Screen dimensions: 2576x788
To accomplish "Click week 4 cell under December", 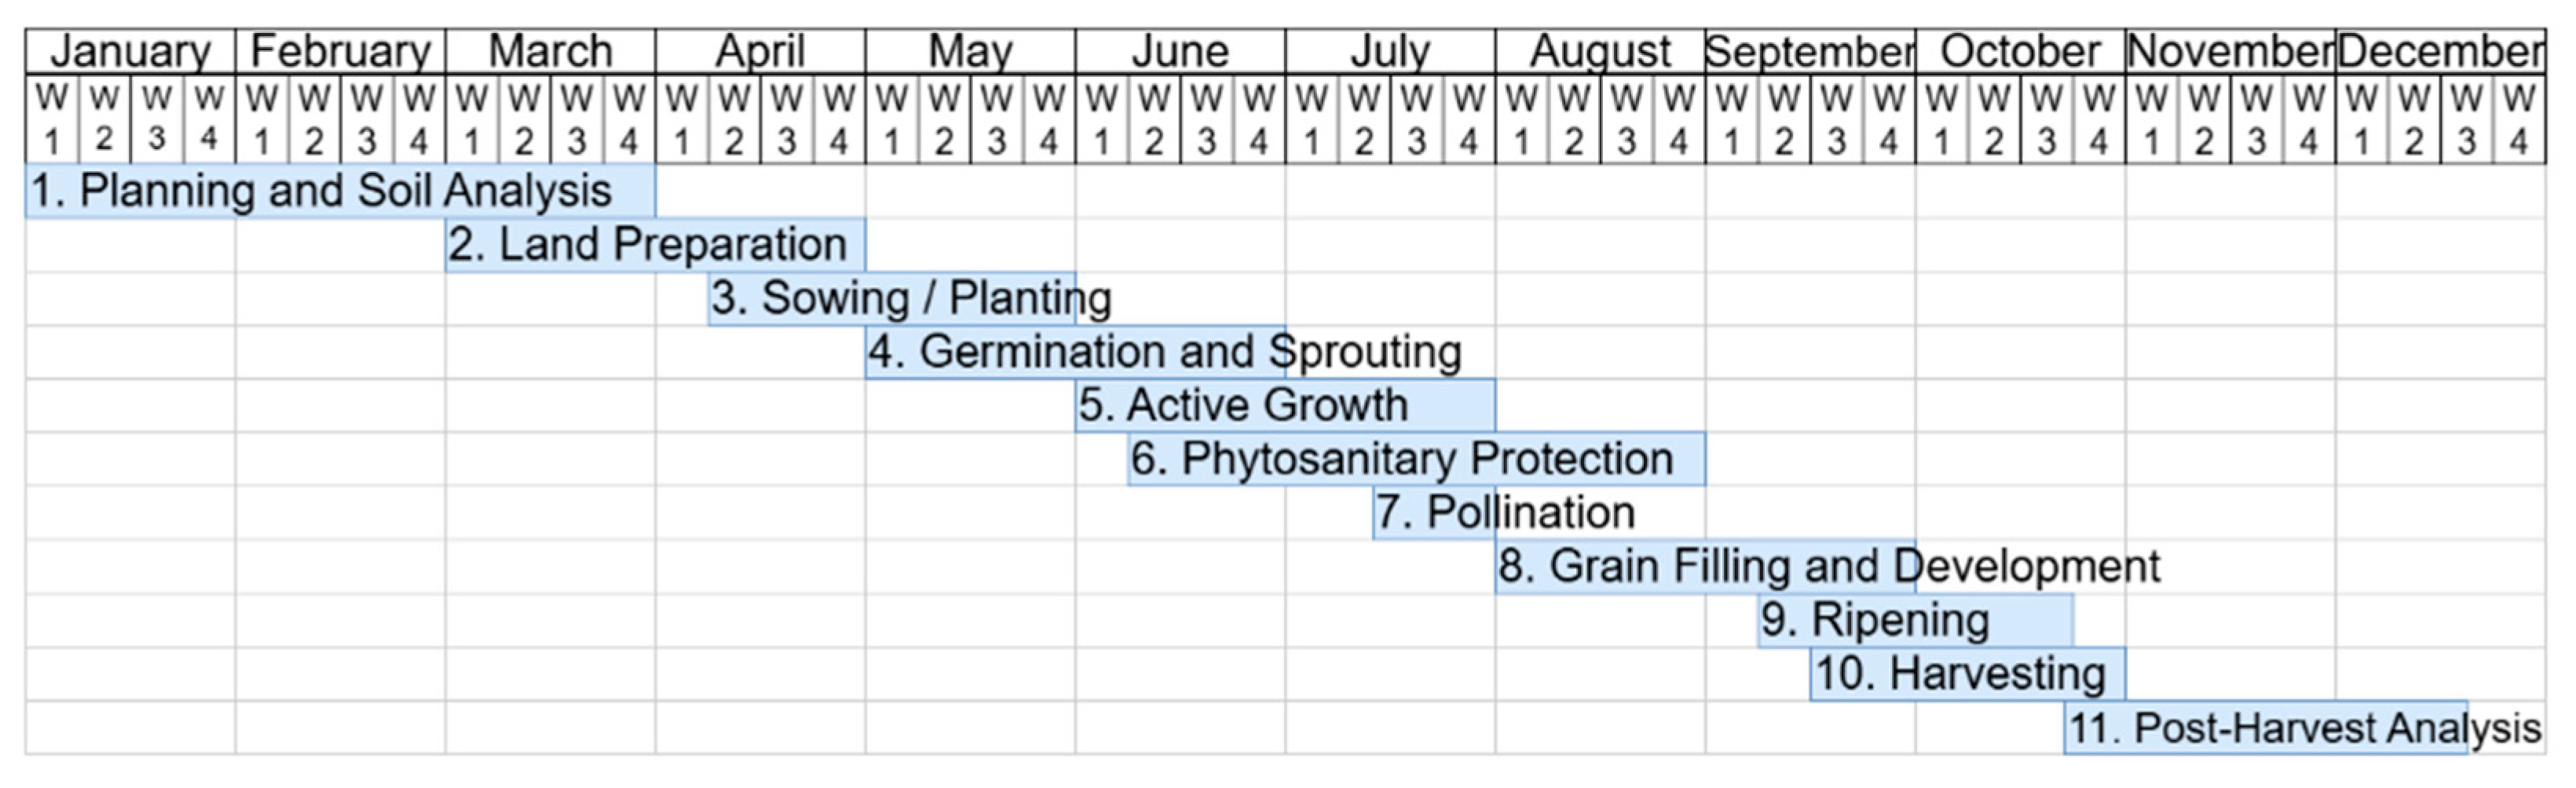I will coord(2519,119).
